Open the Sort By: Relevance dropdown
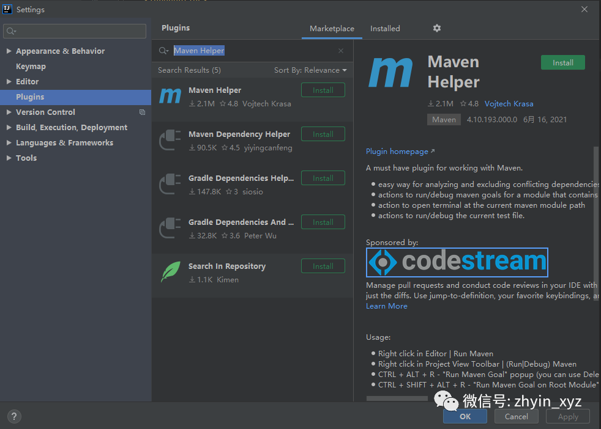The width and height of the screenshot is (601, 429). point(310,70)
